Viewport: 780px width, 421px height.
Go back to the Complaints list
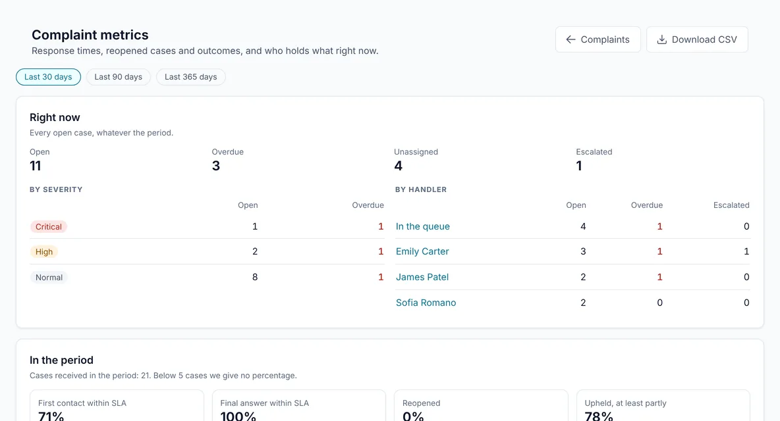coord(598,39)
